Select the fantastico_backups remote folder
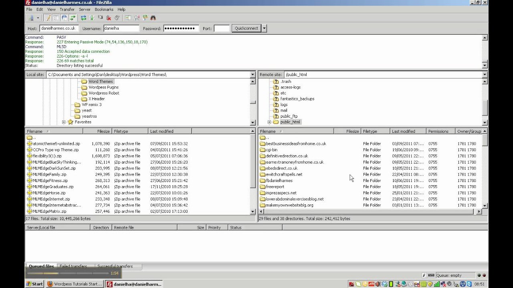The image size is (513, 288). click(297, 99)
